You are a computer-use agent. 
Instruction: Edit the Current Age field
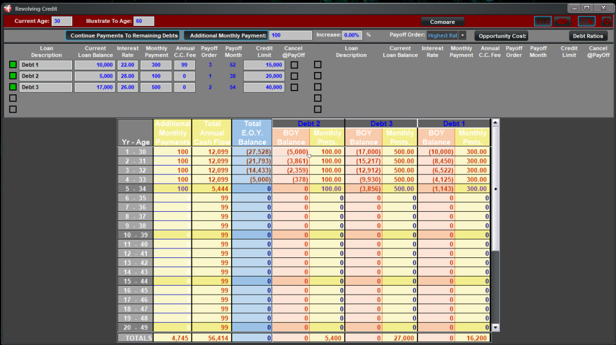[62, 21]
